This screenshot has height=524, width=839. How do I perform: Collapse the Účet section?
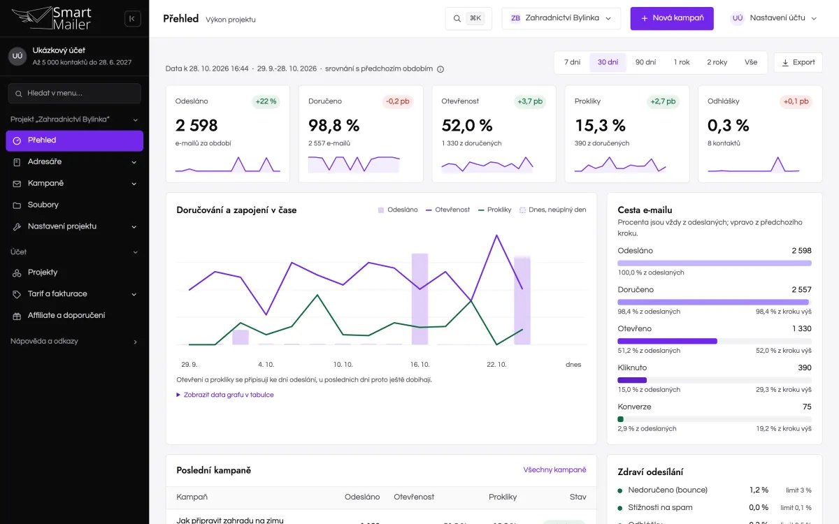(x=74, y=252)
